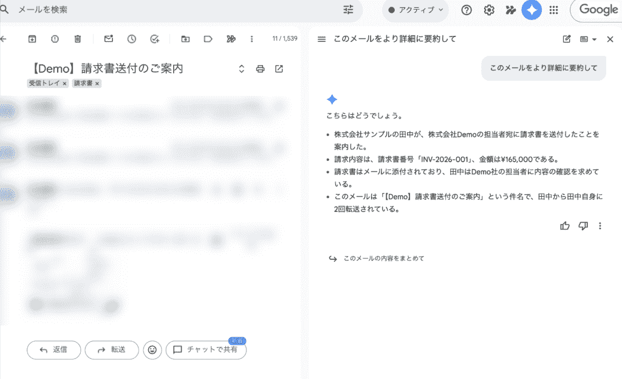
Task: Print this email conversation
Action: pos(260,69)
